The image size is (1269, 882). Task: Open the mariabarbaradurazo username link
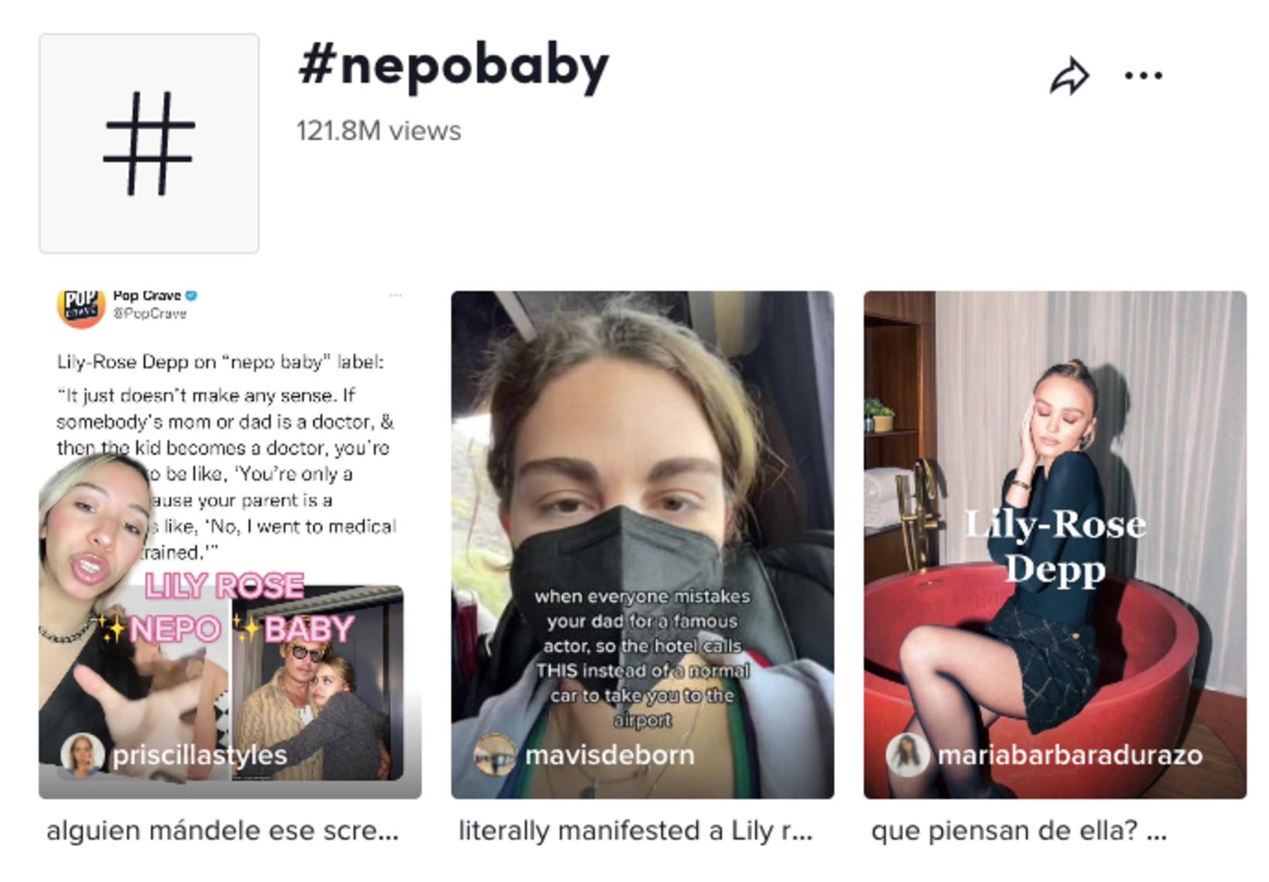point(1070,755)
